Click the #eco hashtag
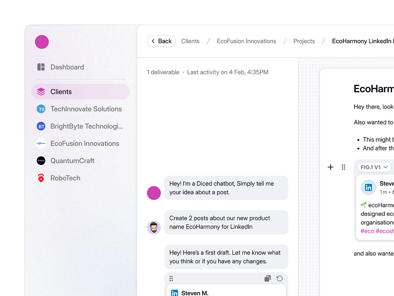The height and width of the screenshot is (296, 394). (x=367, y=231)
